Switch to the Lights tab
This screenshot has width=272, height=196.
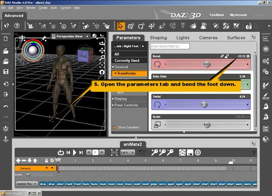coord(183,38)
